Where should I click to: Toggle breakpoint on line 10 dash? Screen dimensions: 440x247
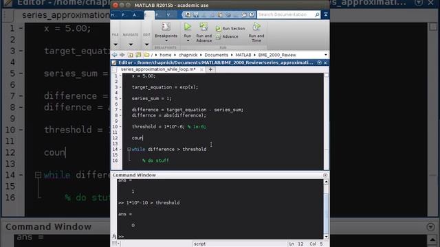point(120,126)
